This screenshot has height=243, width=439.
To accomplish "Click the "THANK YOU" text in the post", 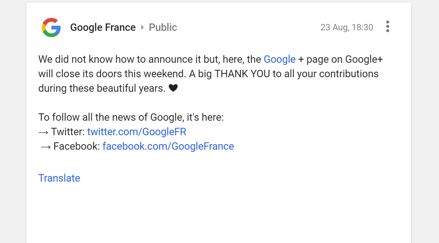I will tap(242, 74).
